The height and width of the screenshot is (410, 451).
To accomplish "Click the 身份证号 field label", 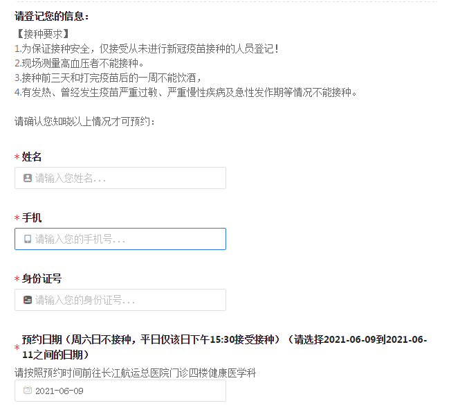I will point(42,278).
